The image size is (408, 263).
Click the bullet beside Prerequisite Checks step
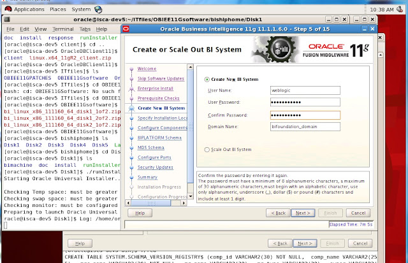tap(132, 99)
